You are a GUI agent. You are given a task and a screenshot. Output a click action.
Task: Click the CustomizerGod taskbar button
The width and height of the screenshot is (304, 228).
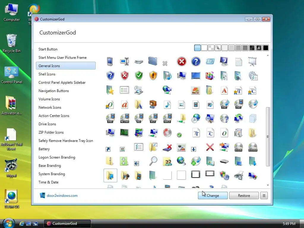click(67, 224)
